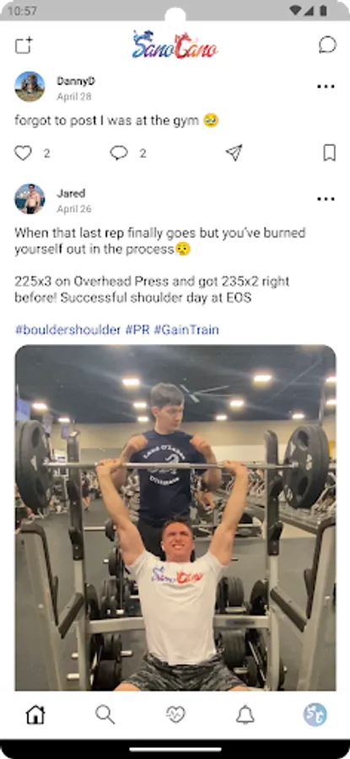Open Search tab with magnifier
Viewport: 350px width, 759px height.
(105, 714)
